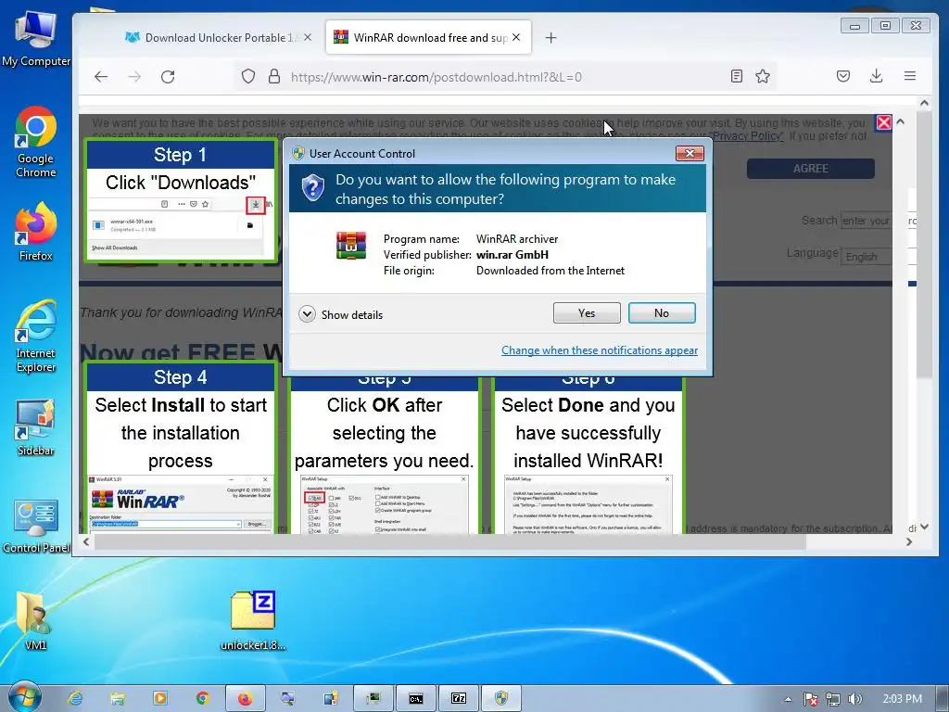Close the User Account Control dialog

tap(690, 153)
